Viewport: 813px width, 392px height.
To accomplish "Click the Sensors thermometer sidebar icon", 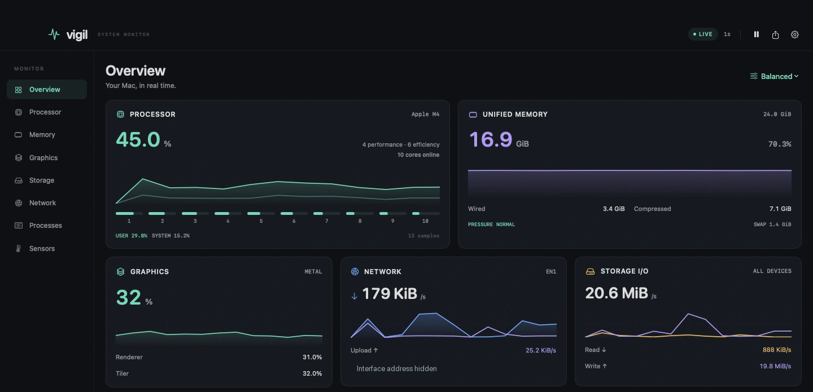I will [x=19, y=249].
